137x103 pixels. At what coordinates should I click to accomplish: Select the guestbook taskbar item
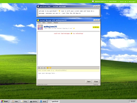(x=54, y=101)
